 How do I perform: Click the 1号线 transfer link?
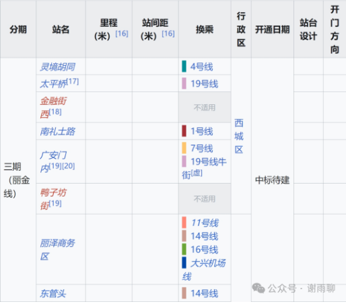pyautogui.click(x=201, y=131)
